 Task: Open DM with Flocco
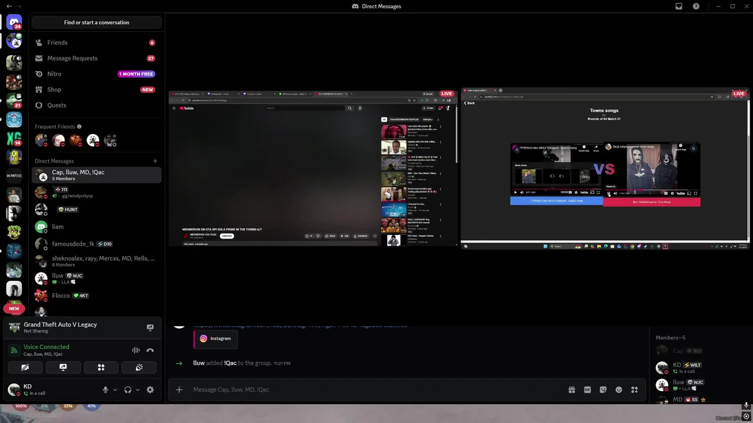(96, 296)
